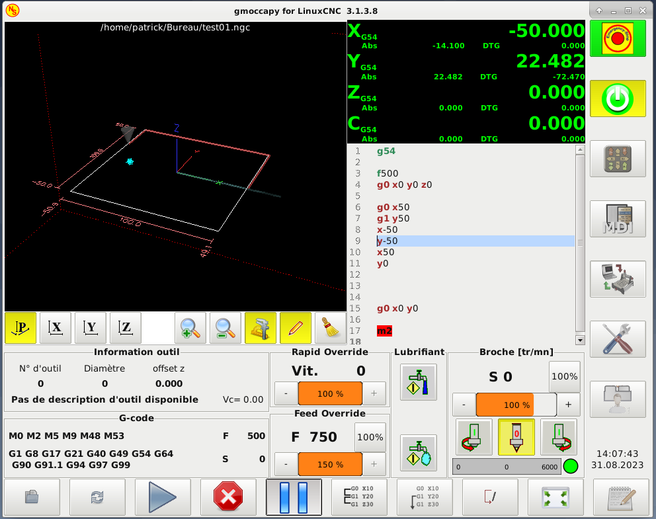Click the X axis DRO value -50.000
The image size is (656, 519).
pos(546,30)
